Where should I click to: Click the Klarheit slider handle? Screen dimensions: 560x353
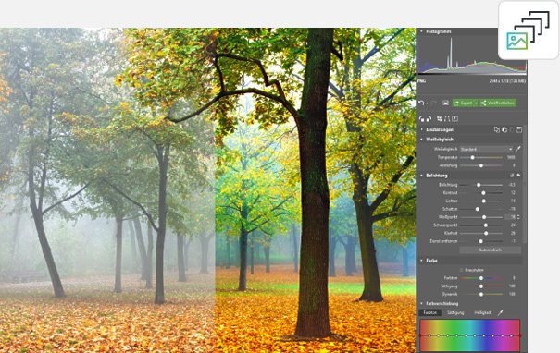point(486,233)
